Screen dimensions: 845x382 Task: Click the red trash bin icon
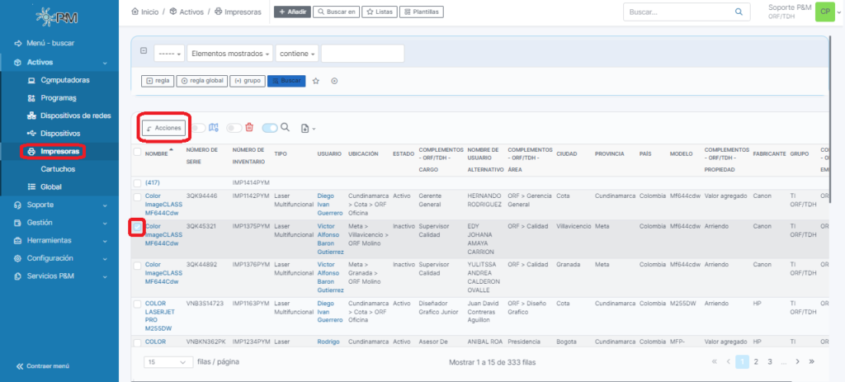[x=249, y=128]
